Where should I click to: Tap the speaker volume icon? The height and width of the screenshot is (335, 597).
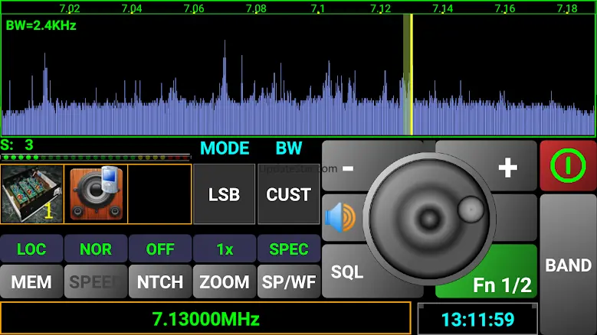pyautogui.click(x=340, y=218)
